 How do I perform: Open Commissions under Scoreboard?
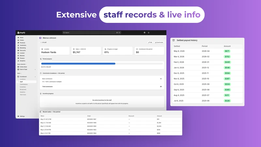click(x=23, y=84)
